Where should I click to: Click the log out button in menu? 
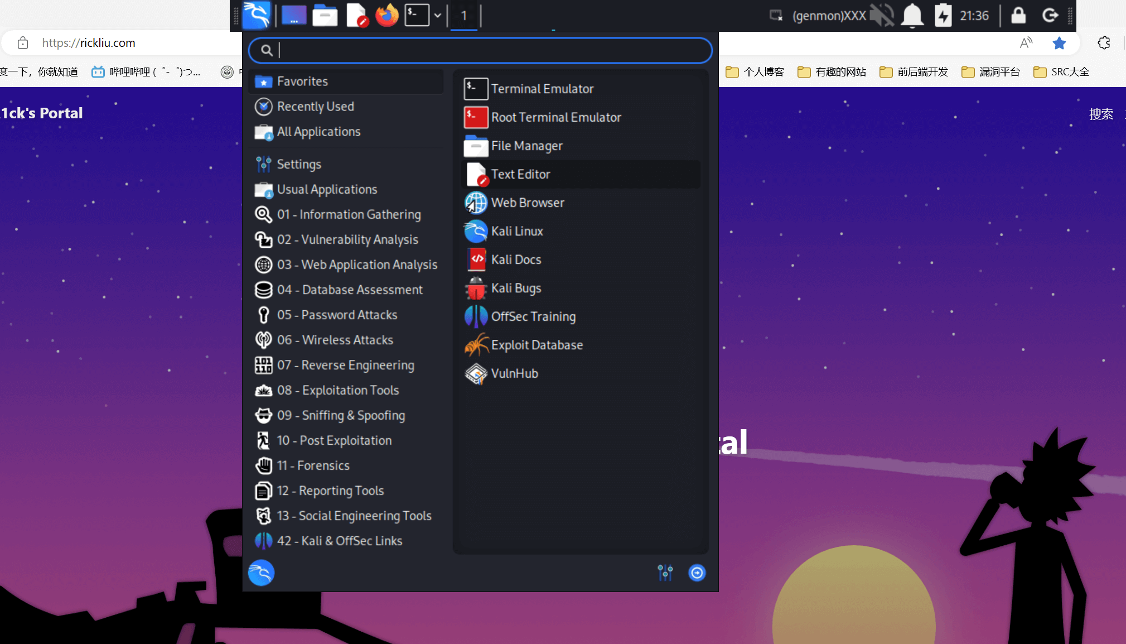coord(697,573)
